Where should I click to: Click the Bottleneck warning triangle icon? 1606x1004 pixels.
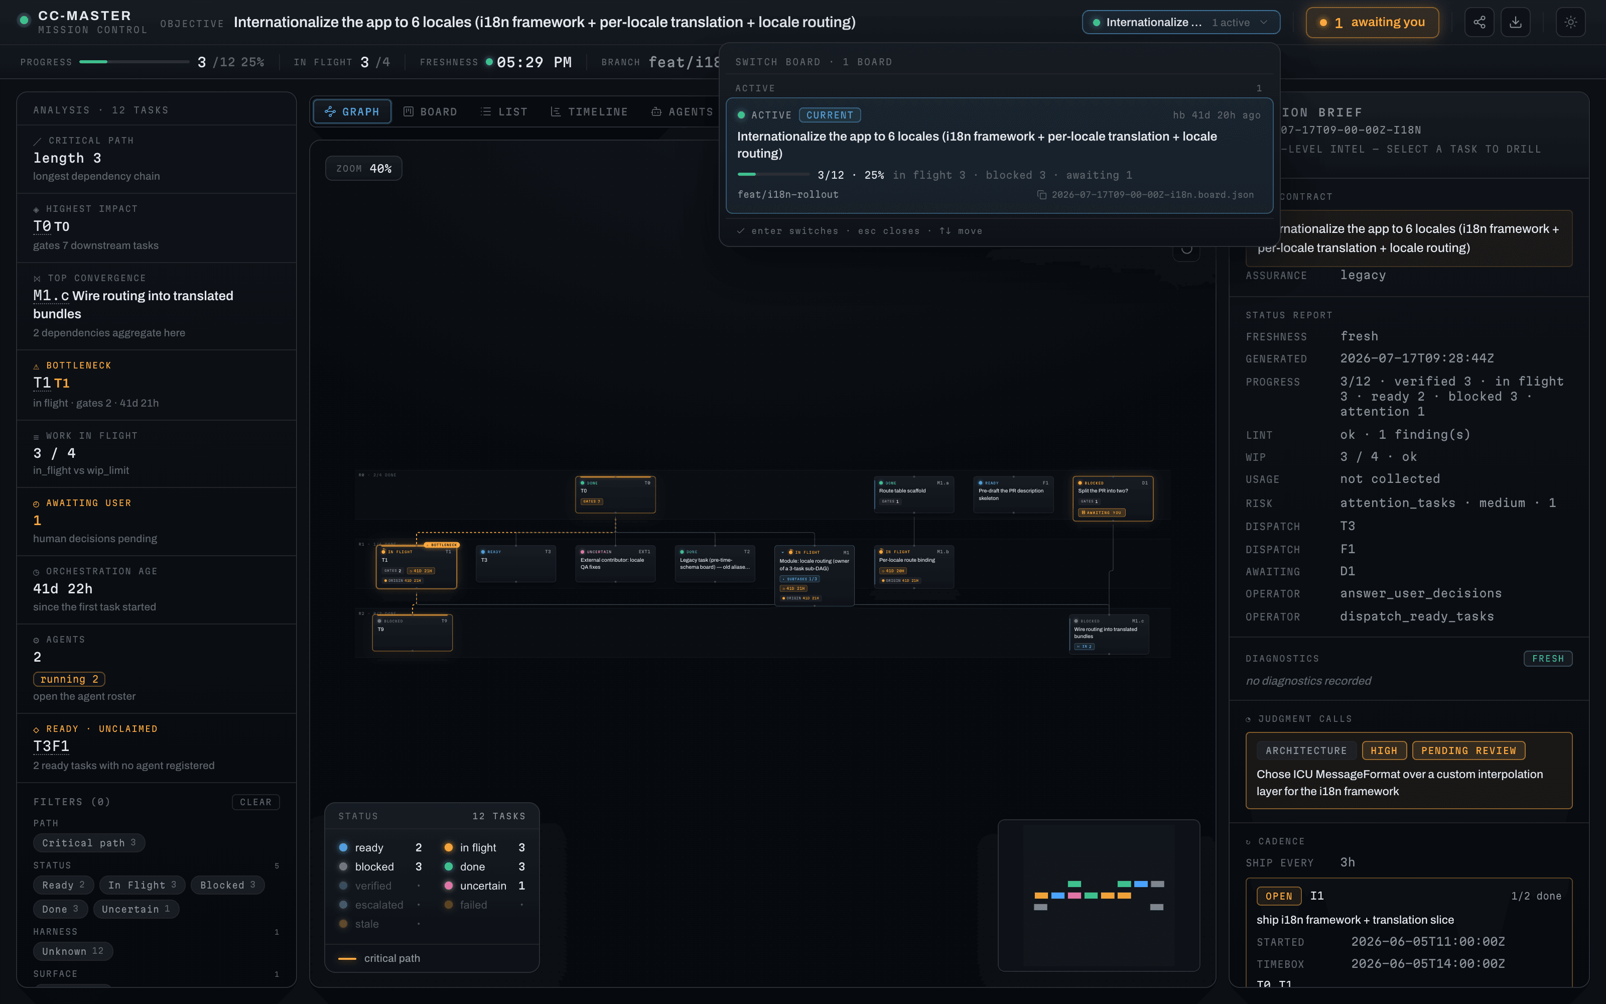[37, 366]
